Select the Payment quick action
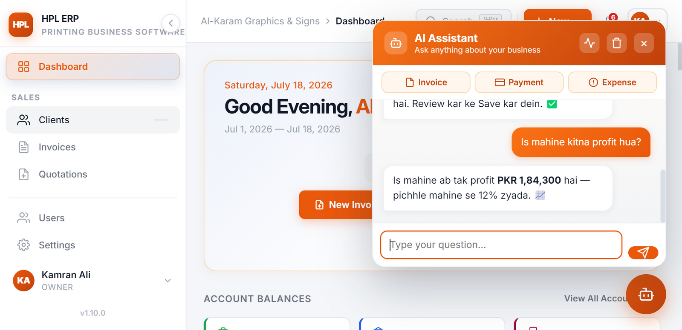The image size is (682, 330). pyautogui.click(x=519, y=82)
